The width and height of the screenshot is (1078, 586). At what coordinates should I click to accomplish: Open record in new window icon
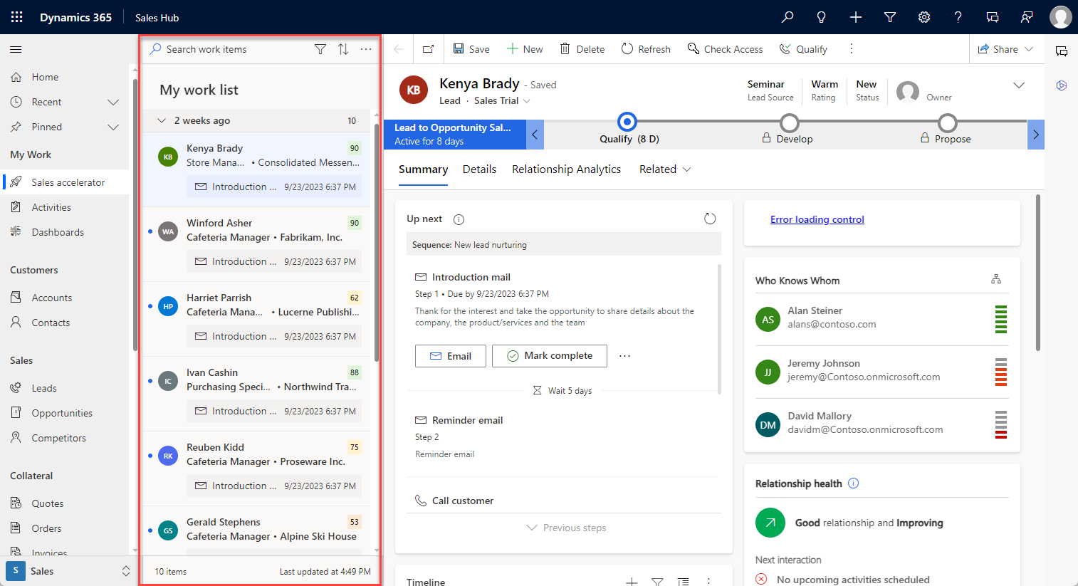(x=428, y=49)
